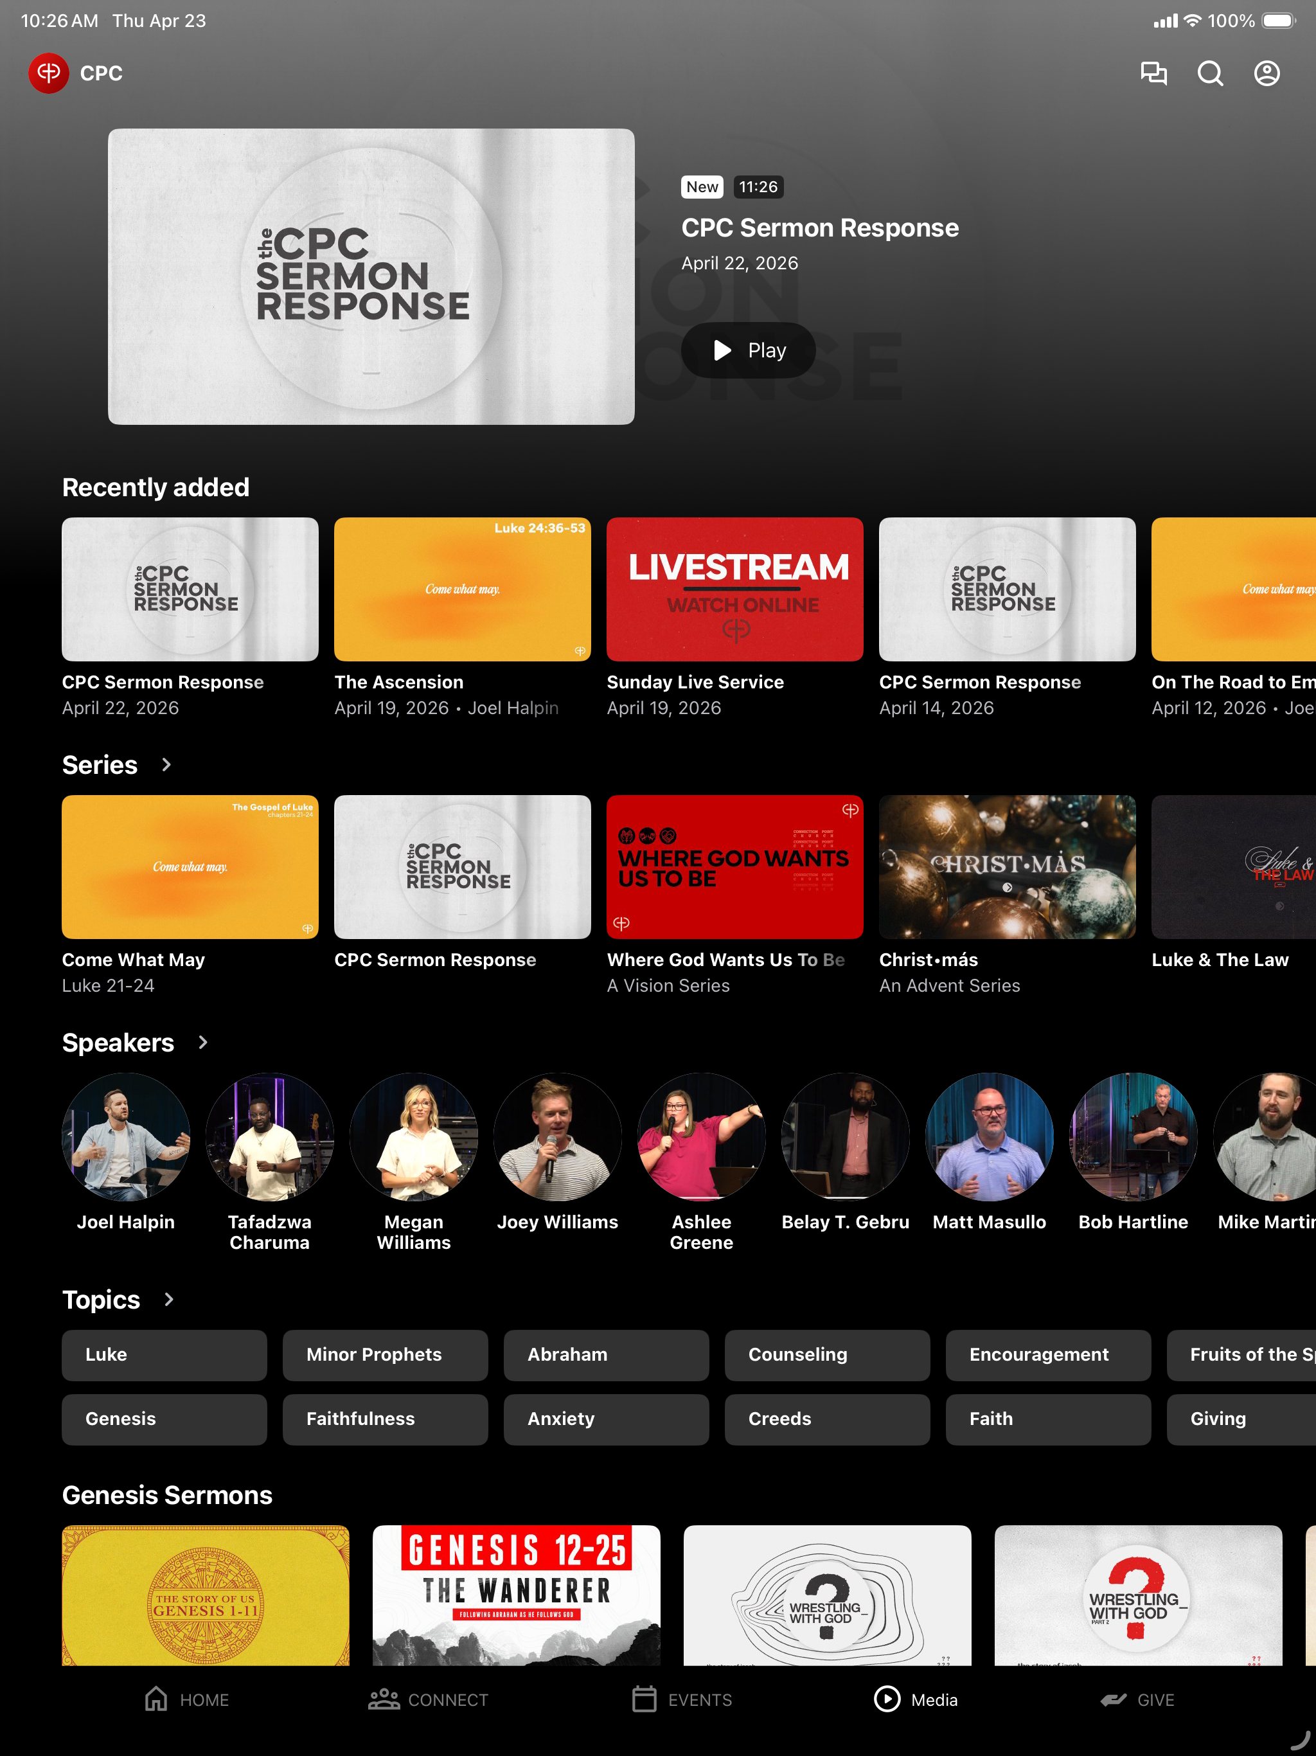1316x1756 pixels.
Task: Open the April 14 CPC Sermon Response thumbnail
Action: 1006,589
